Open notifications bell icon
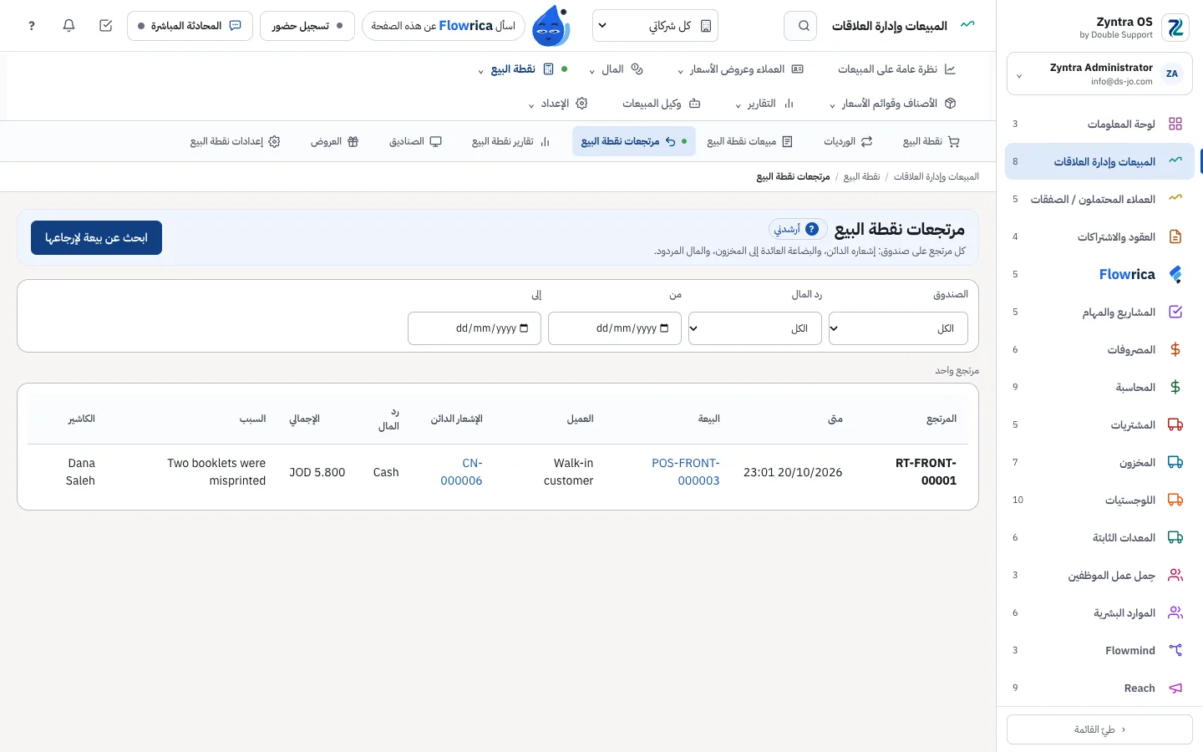Viewport: 1203px width, 752px height. (x=69, y=26)
